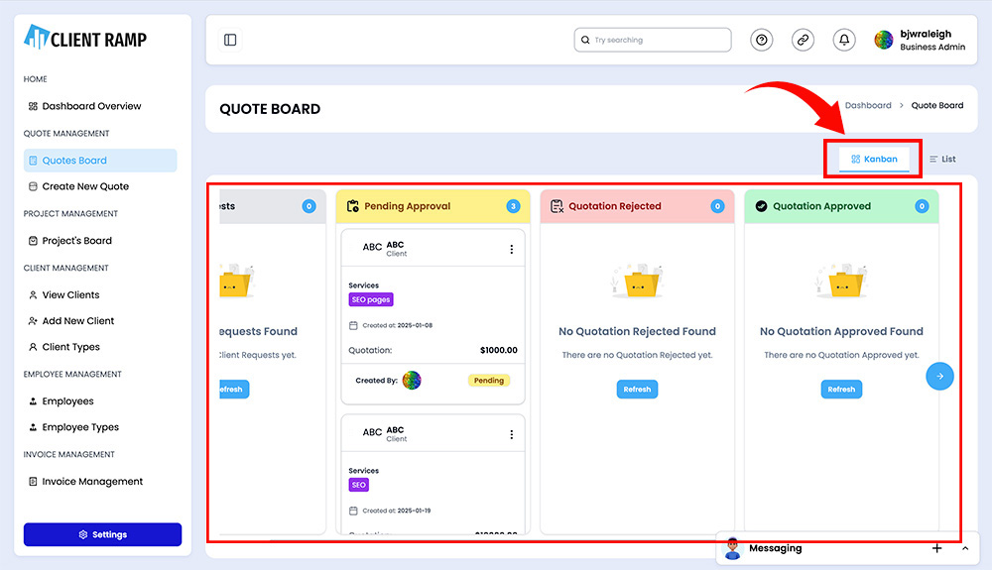
Task: Click the Messaging panel title
Action: click(x=775, y=548)
